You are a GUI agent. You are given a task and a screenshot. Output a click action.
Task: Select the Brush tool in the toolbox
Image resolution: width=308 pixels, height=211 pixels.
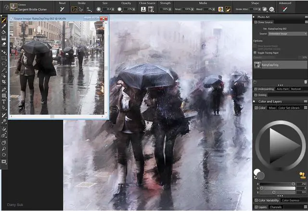coord(4,20)
